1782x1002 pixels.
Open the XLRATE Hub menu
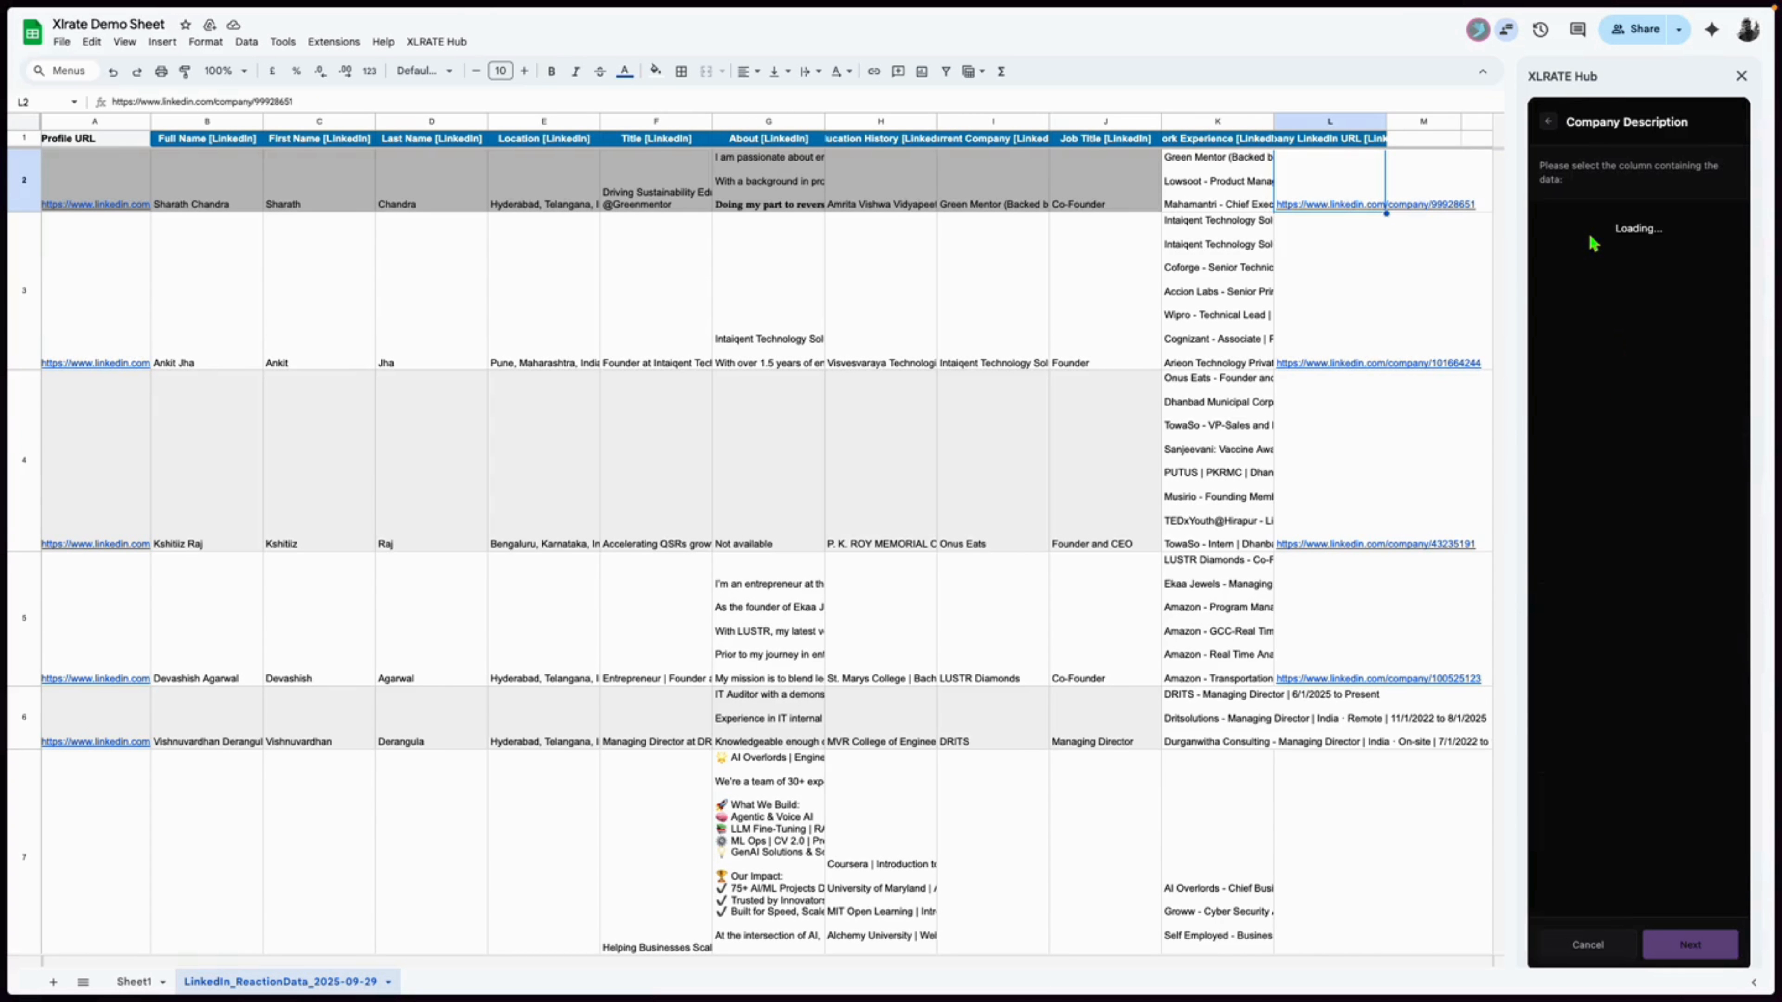pos(436,41)
